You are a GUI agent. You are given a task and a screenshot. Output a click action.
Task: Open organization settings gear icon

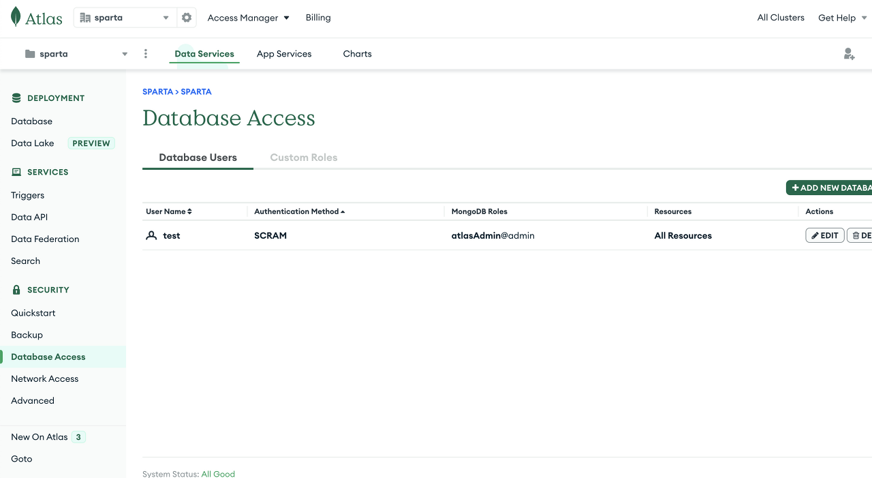pos(187,18)
